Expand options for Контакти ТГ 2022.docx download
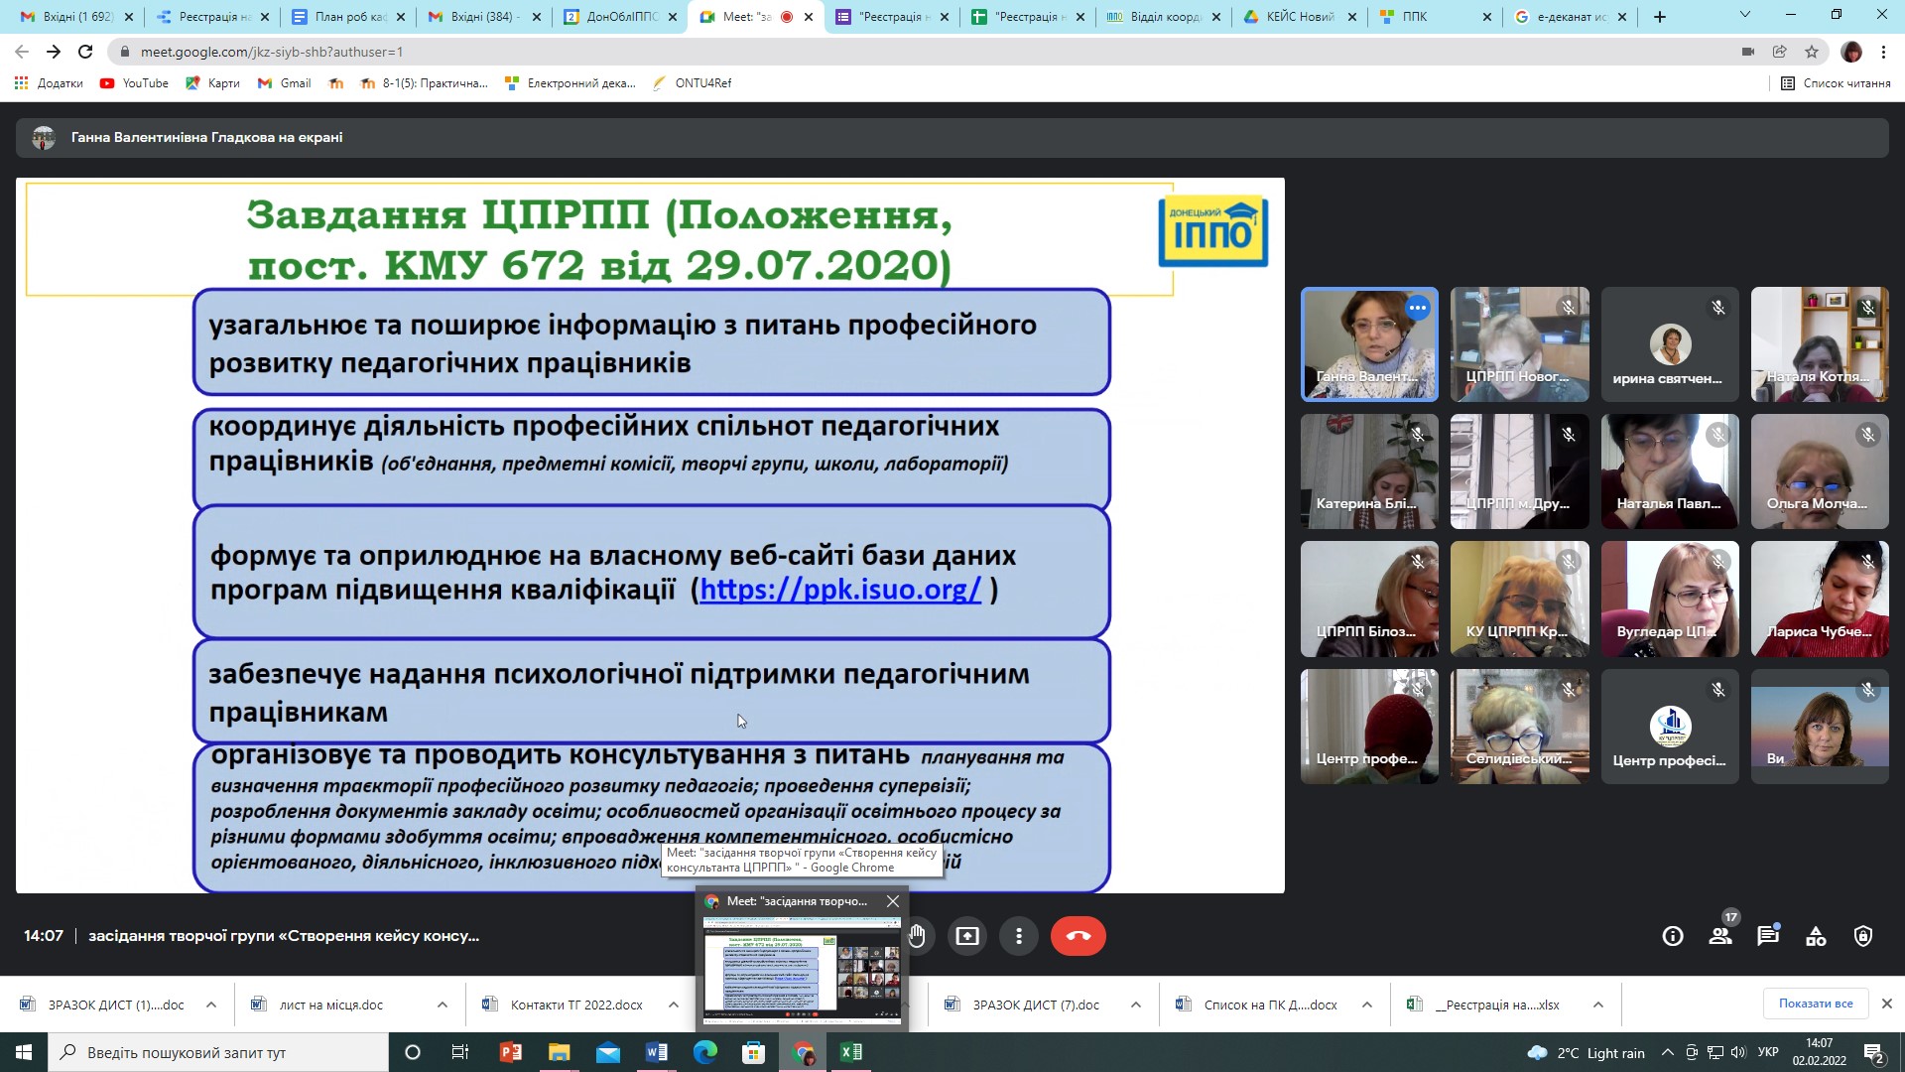Viewport: 1905px width, 1072px height. click(x=674, y=1005)
